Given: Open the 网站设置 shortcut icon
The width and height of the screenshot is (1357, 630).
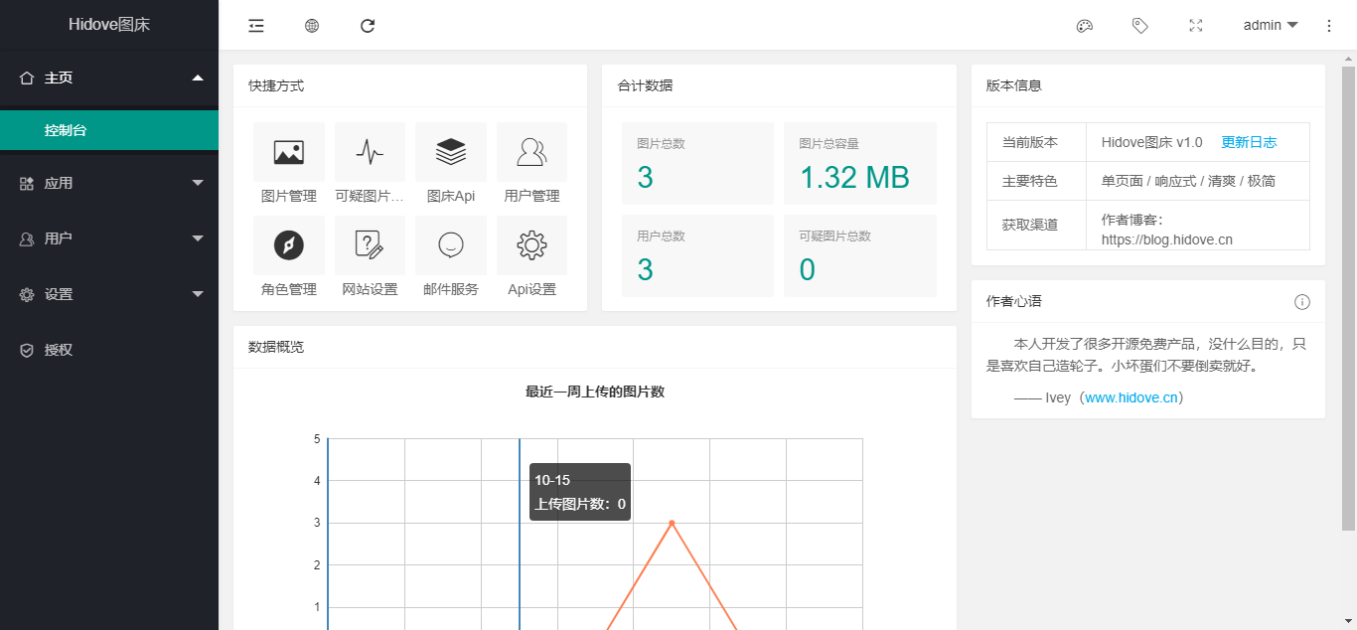Looking at the screenshot, I should tap(370, 244).
